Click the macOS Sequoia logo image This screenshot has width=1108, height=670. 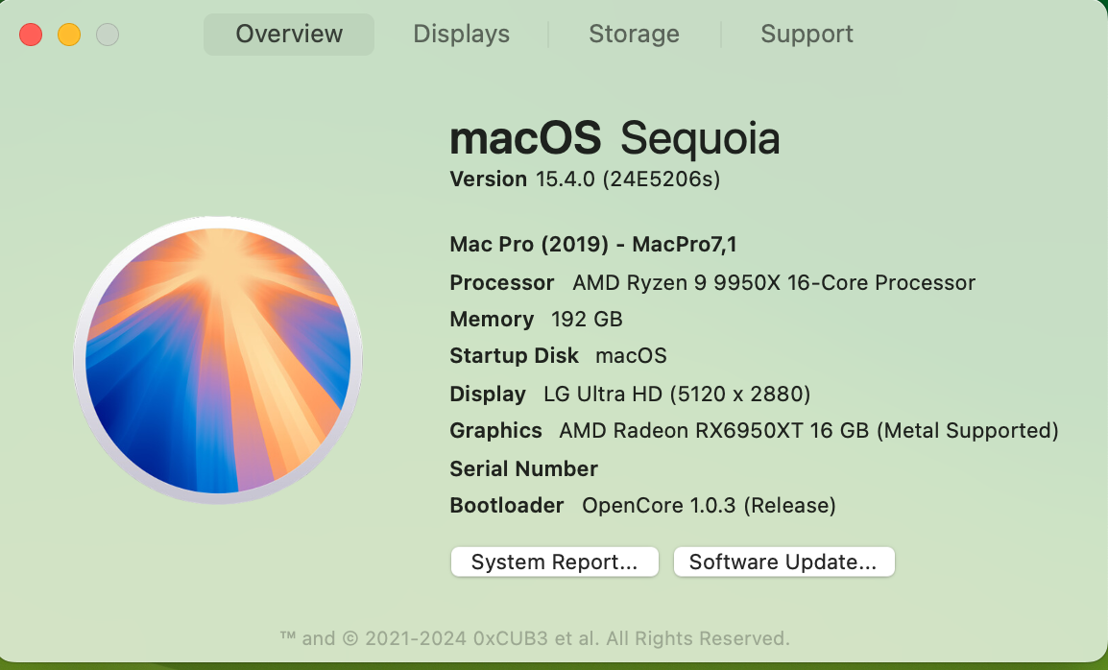218,359
